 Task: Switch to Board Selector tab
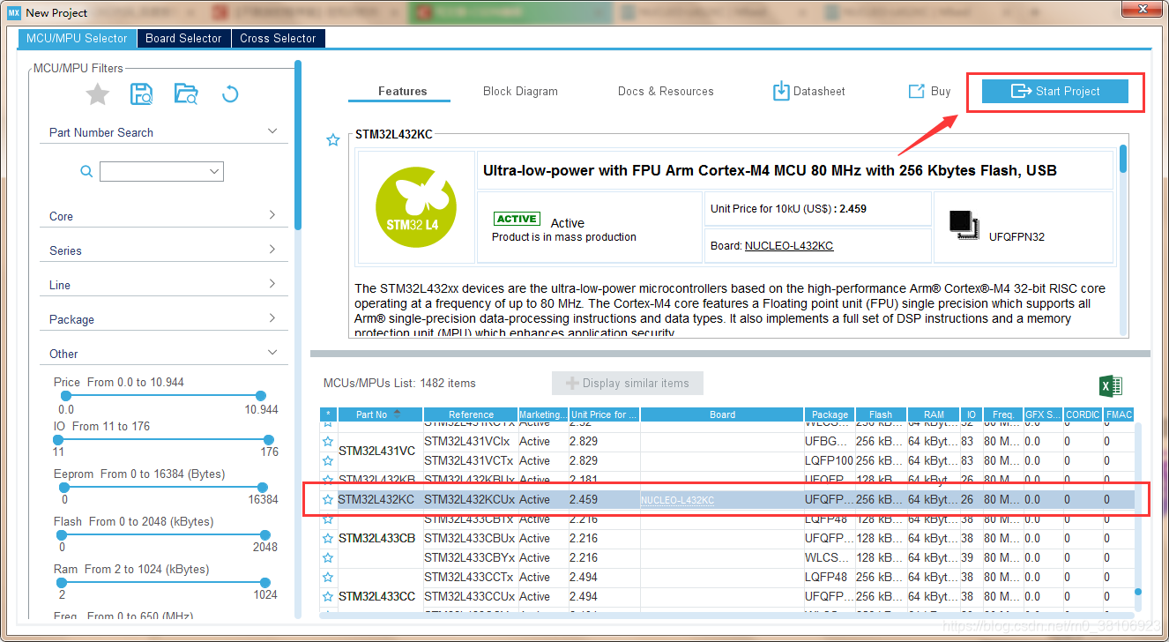coord(183,39)
